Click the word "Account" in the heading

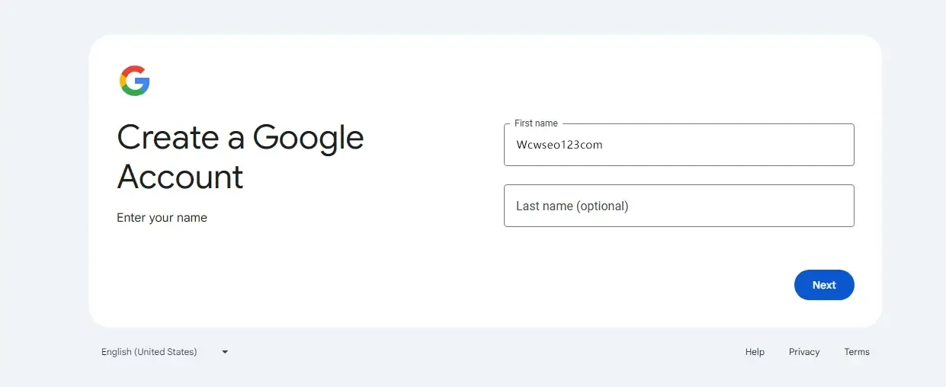pos(180,178)
